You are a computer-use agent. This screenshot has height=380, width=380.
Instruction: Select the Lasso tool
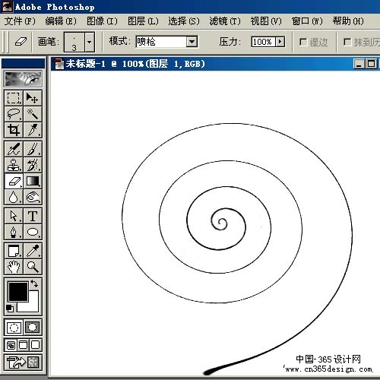[x=14, y=114]
